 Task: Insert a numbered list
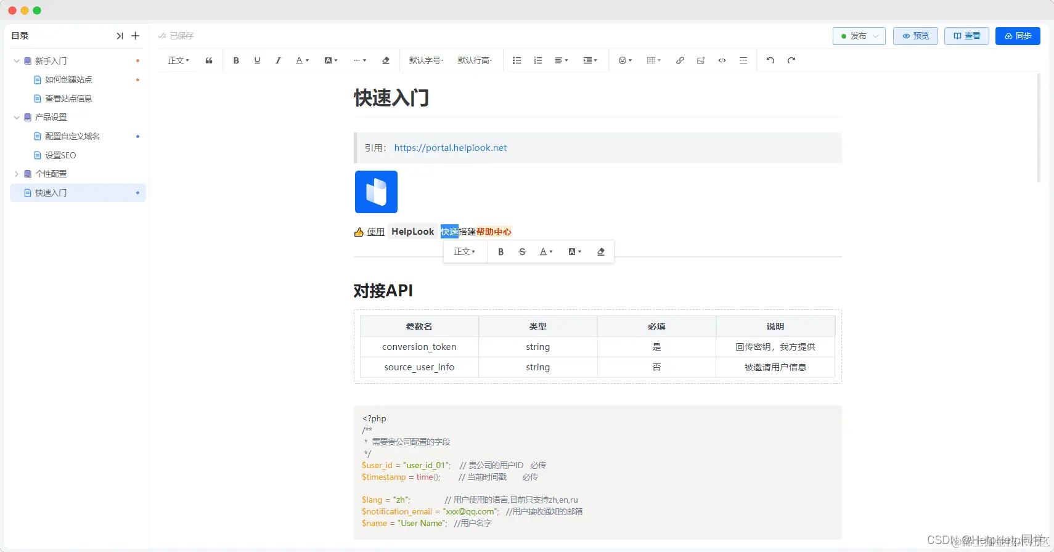point(538,60)
